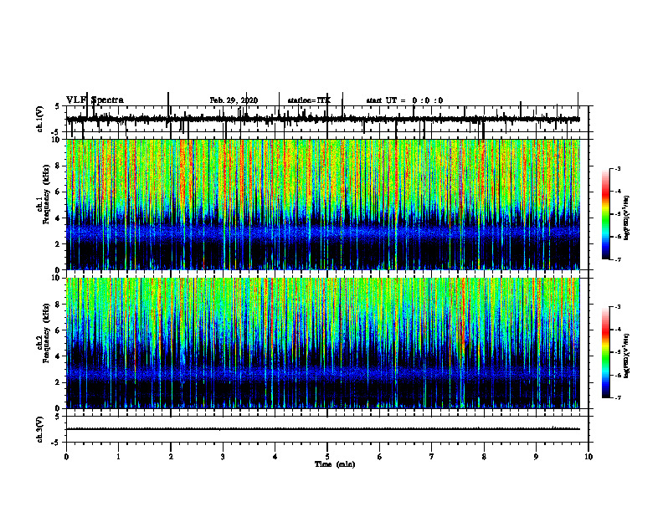The image size is (663, 512).
Task: Click the 'start UT = 0 : 0 : 0' label
Action: tap(404, 100)
